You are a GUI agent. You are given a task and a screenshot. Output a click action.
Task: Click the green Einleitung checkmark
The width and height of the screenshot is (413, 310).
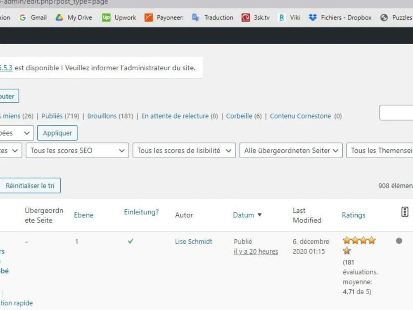click(x=131, y=241)
